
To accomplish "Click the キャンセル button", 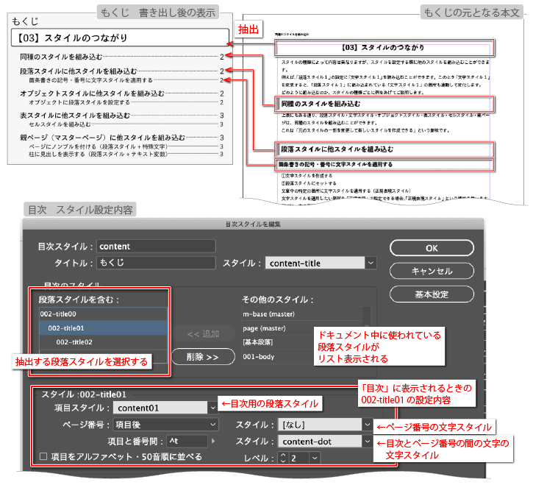I will [x=432, y=271].
